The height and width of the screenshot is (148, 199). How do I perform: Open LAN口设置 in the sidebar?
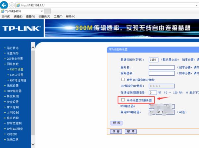point(17,75)
